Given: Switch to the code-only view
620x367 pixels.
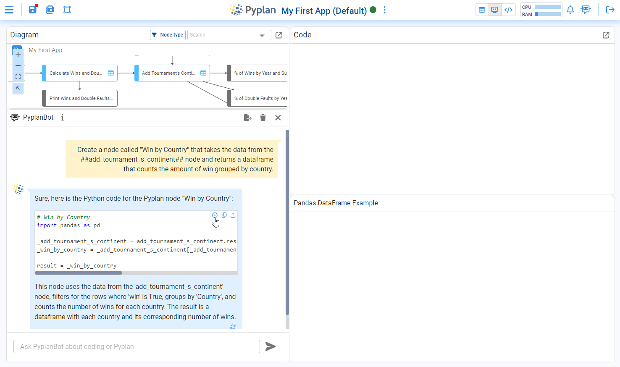Looking at the screenshot, I should 508,10.
